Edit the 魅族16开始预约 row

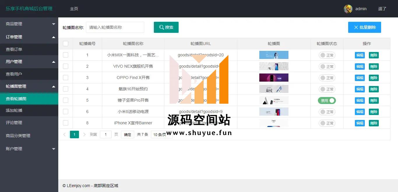click(x=360, y=89)
